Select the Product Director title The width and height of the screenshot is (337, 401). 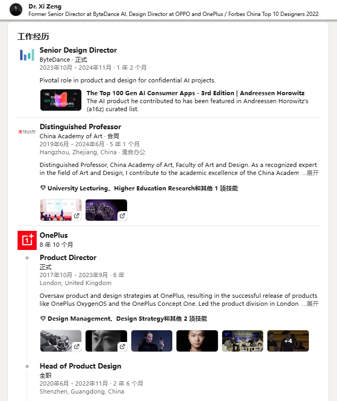(68, 257)
